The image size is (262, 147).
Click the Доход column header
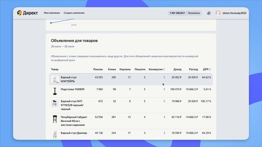pyautogui.click(x=177, y=69)
